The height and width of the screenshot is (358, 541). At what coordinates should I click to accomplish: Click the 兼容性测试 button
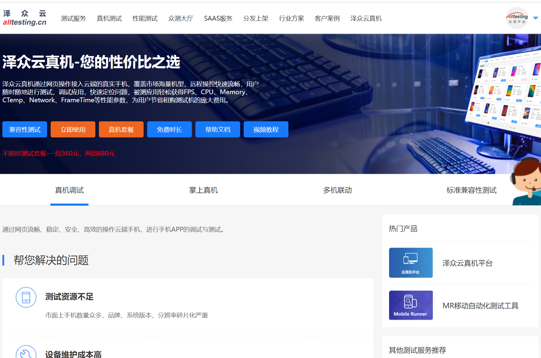coord(25,129)
